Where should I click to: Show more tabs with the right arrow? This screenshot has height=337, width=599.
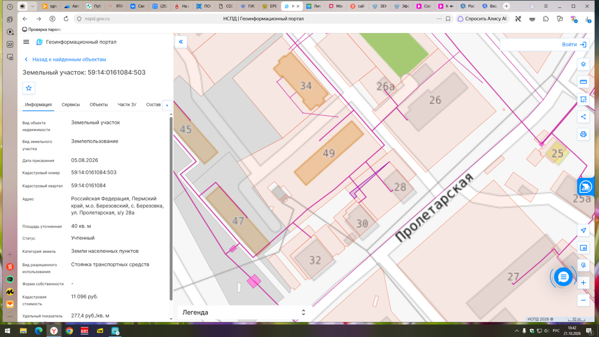[167, 105]
